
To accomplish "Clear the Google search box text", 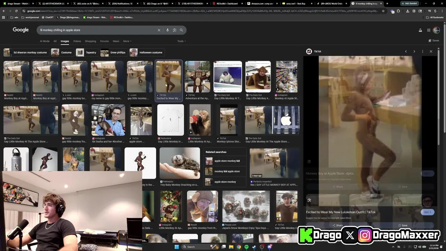I will coord(159,30).
